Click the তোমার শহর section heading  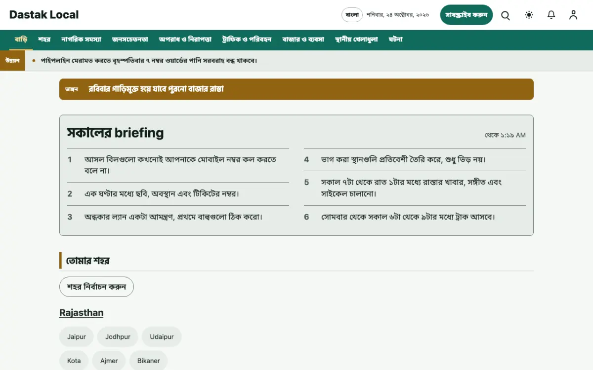click(87, 260)
